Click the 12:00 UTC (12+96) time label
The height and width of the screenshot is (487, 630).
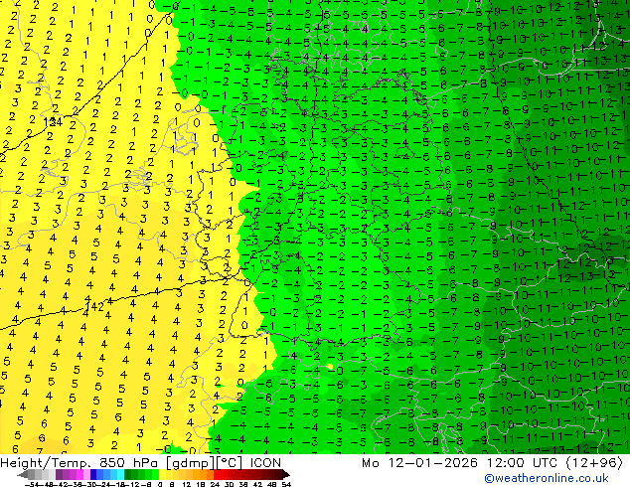tap(554, 463)
